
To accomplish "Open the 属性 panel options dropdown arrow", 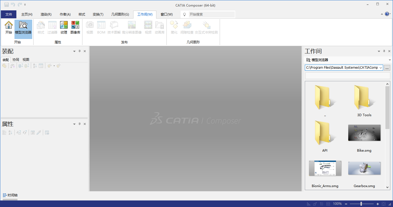I will pos(74,124).
